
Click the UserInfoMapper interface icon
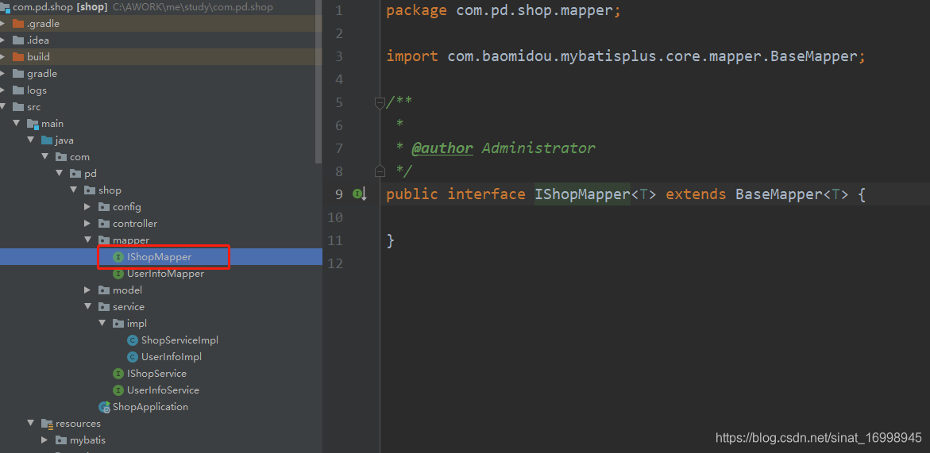118,274
